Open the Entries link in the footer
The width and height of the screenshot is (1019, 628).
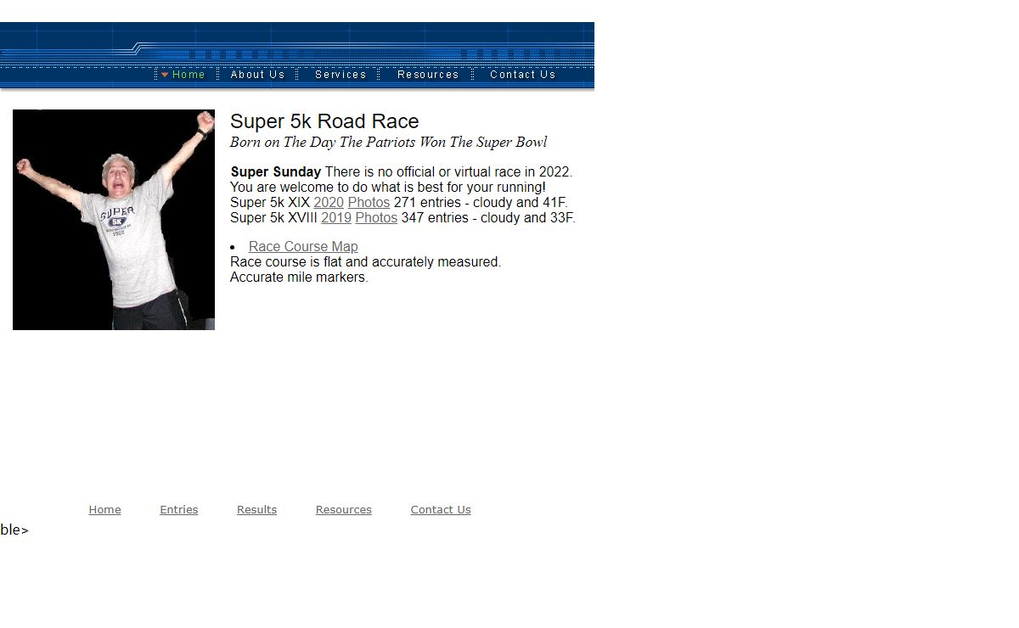coord(178,510)
